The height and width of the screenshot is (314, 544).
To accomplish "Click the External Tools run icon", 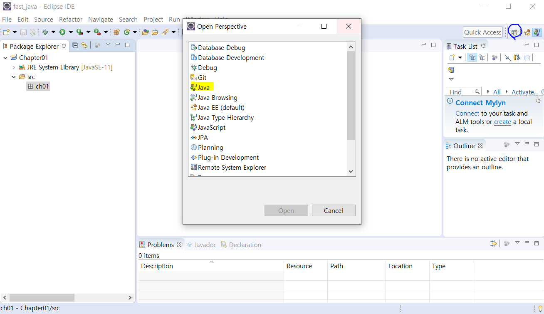I will pos(97,32).
